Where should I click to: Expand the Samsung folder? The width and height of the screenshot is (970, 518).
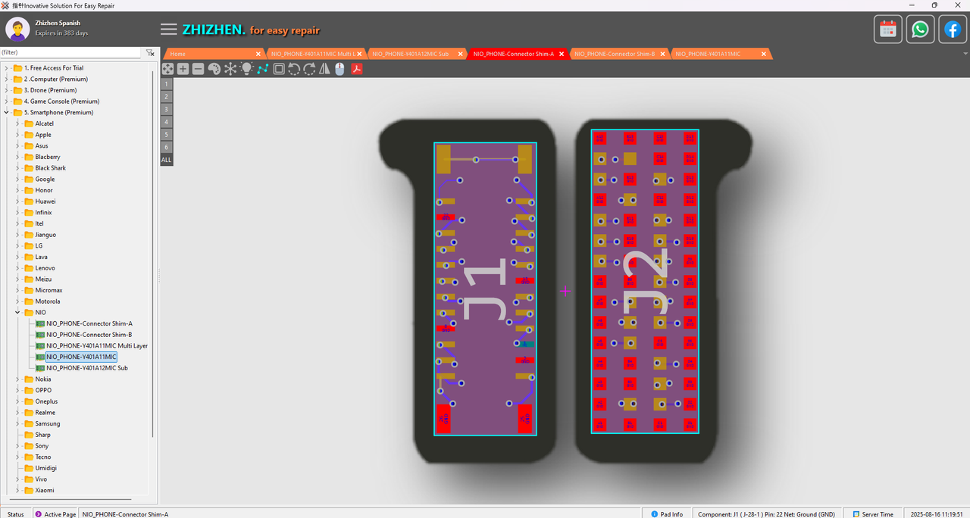point(18,423)
